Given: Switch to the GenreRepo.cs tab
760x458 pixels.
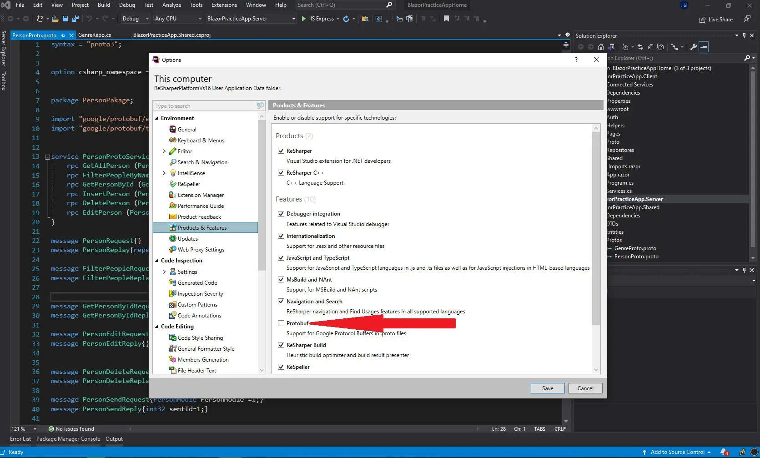Looking at the screenshot, I should (95, 35).
